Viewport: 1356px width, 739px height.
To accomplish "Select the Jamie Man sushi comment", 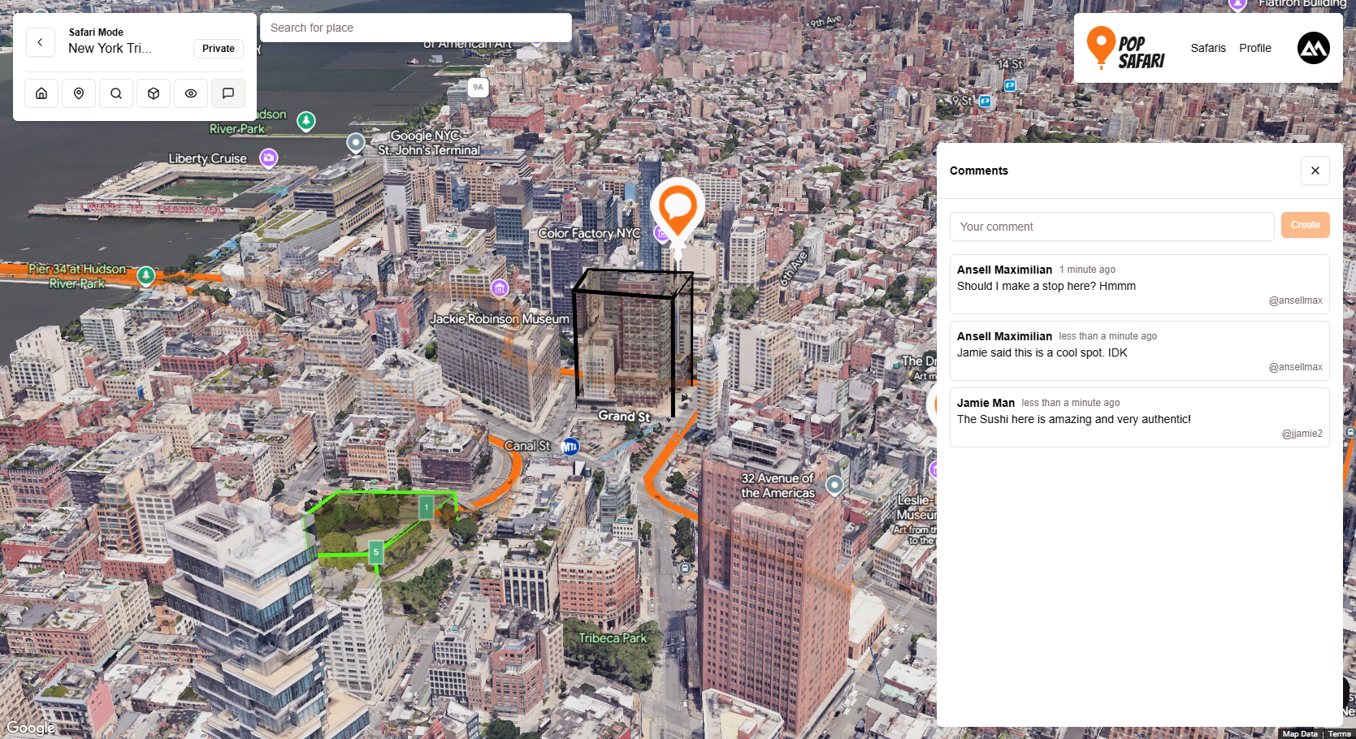I will click(x=1140, y=417).
